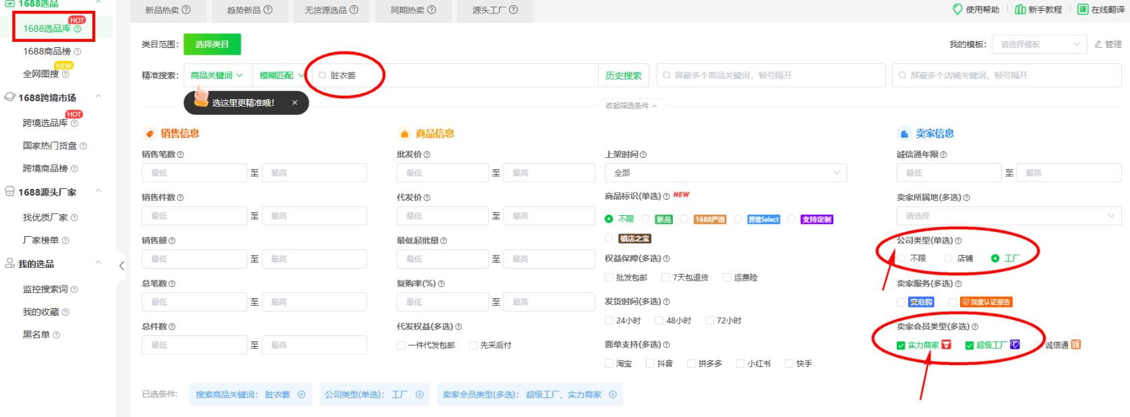The height and width of the screenshot is (417, 1130).
Task: Click the 新手教程 book icon
Action: pyautogui.click(x=1020, y=9)
